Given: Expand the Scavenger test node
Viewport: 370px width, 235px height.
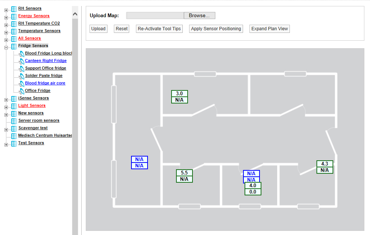Looking at the screenshot, I should 6,130.
